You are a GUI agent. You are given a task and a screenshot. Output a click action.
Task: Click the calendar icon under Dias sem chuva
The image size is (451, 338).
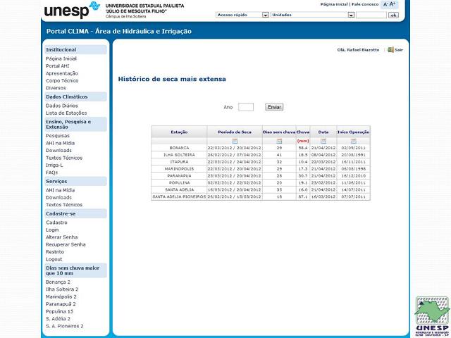pos(279,142)
